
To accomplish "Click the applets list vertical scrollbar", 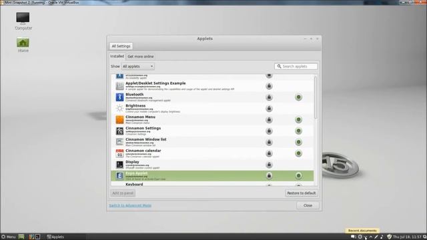I will tap(316, 97).
